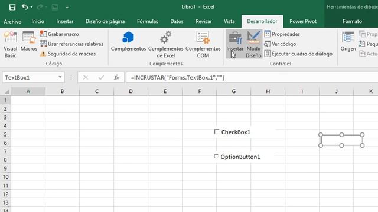Open control Propiedades
This screenshot has height=212, width=378.
282,34
